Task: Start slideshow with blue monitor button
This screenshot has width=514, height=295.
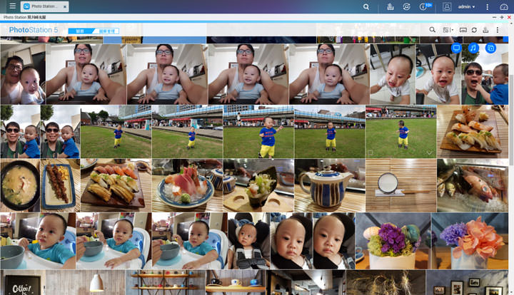Action: click(x=456, y=48)
